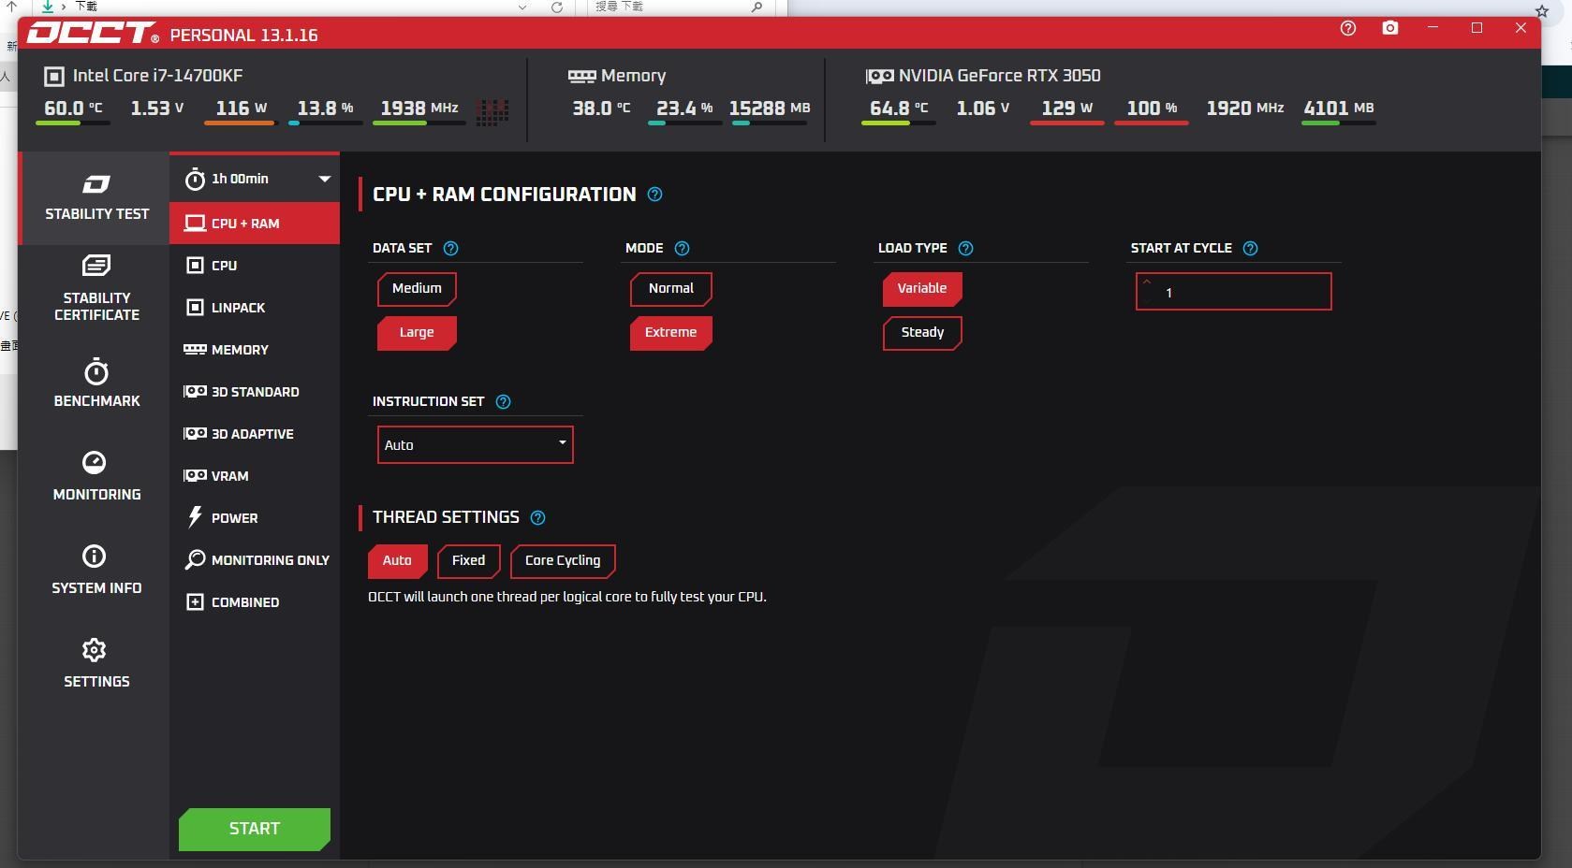Screen dimensions: 1572x868
Task: Select Core Cycling thread setting
Action: (563, 560)
